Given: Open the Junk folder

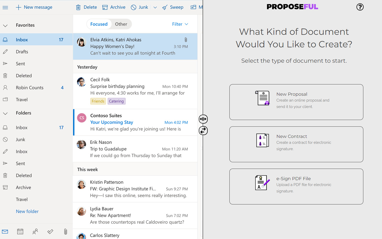Looking at the screenshot, I should click(x=36, y=140).
